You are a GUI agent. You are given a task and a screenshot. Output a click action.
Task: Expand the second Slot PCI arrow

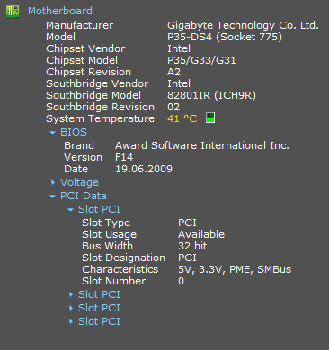pos(71,294)
